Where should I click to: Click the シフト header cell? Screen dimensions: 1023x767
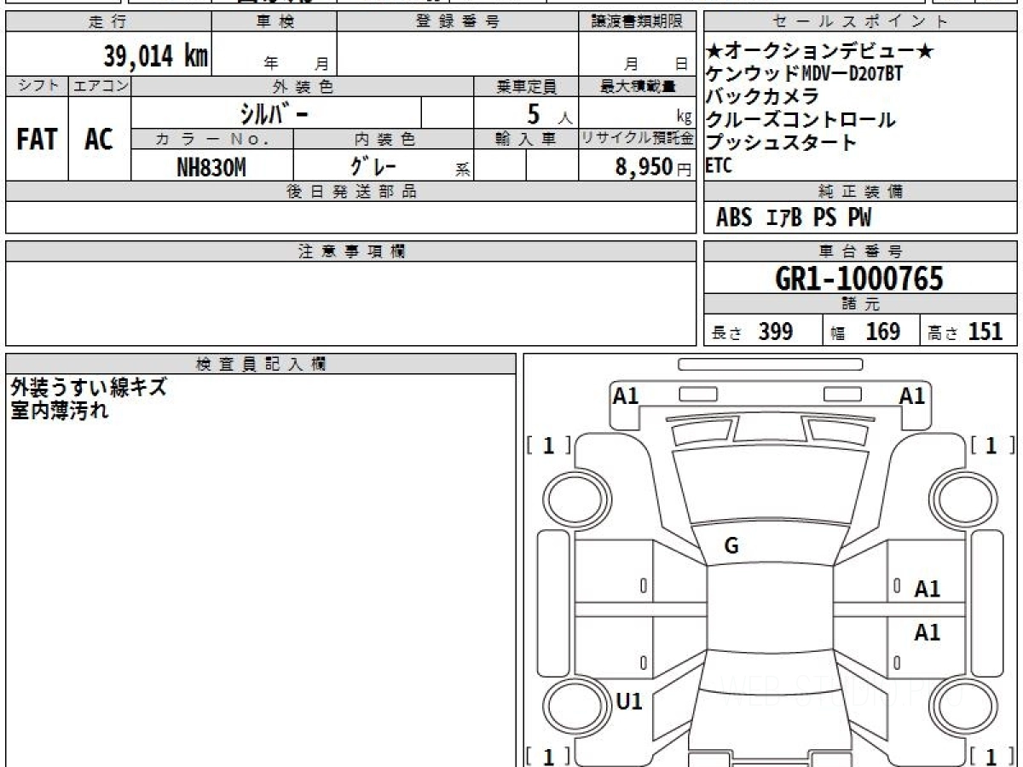tap(37, 86)
